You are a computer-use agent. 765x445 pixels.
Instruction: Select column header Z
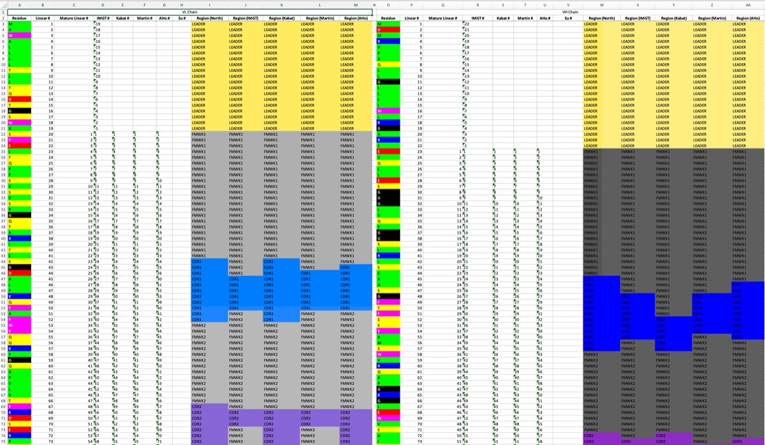tap(711, 4)
